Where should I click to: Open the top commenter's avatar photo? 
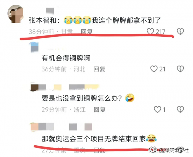15,14
